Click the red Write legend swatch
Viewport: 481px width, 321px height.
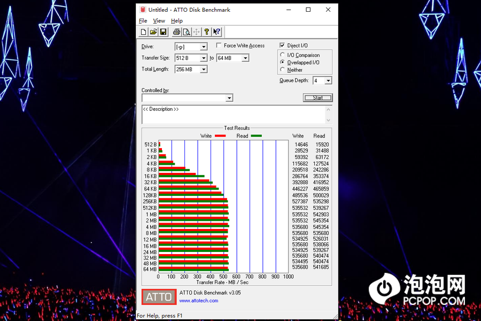pos(220,136)
